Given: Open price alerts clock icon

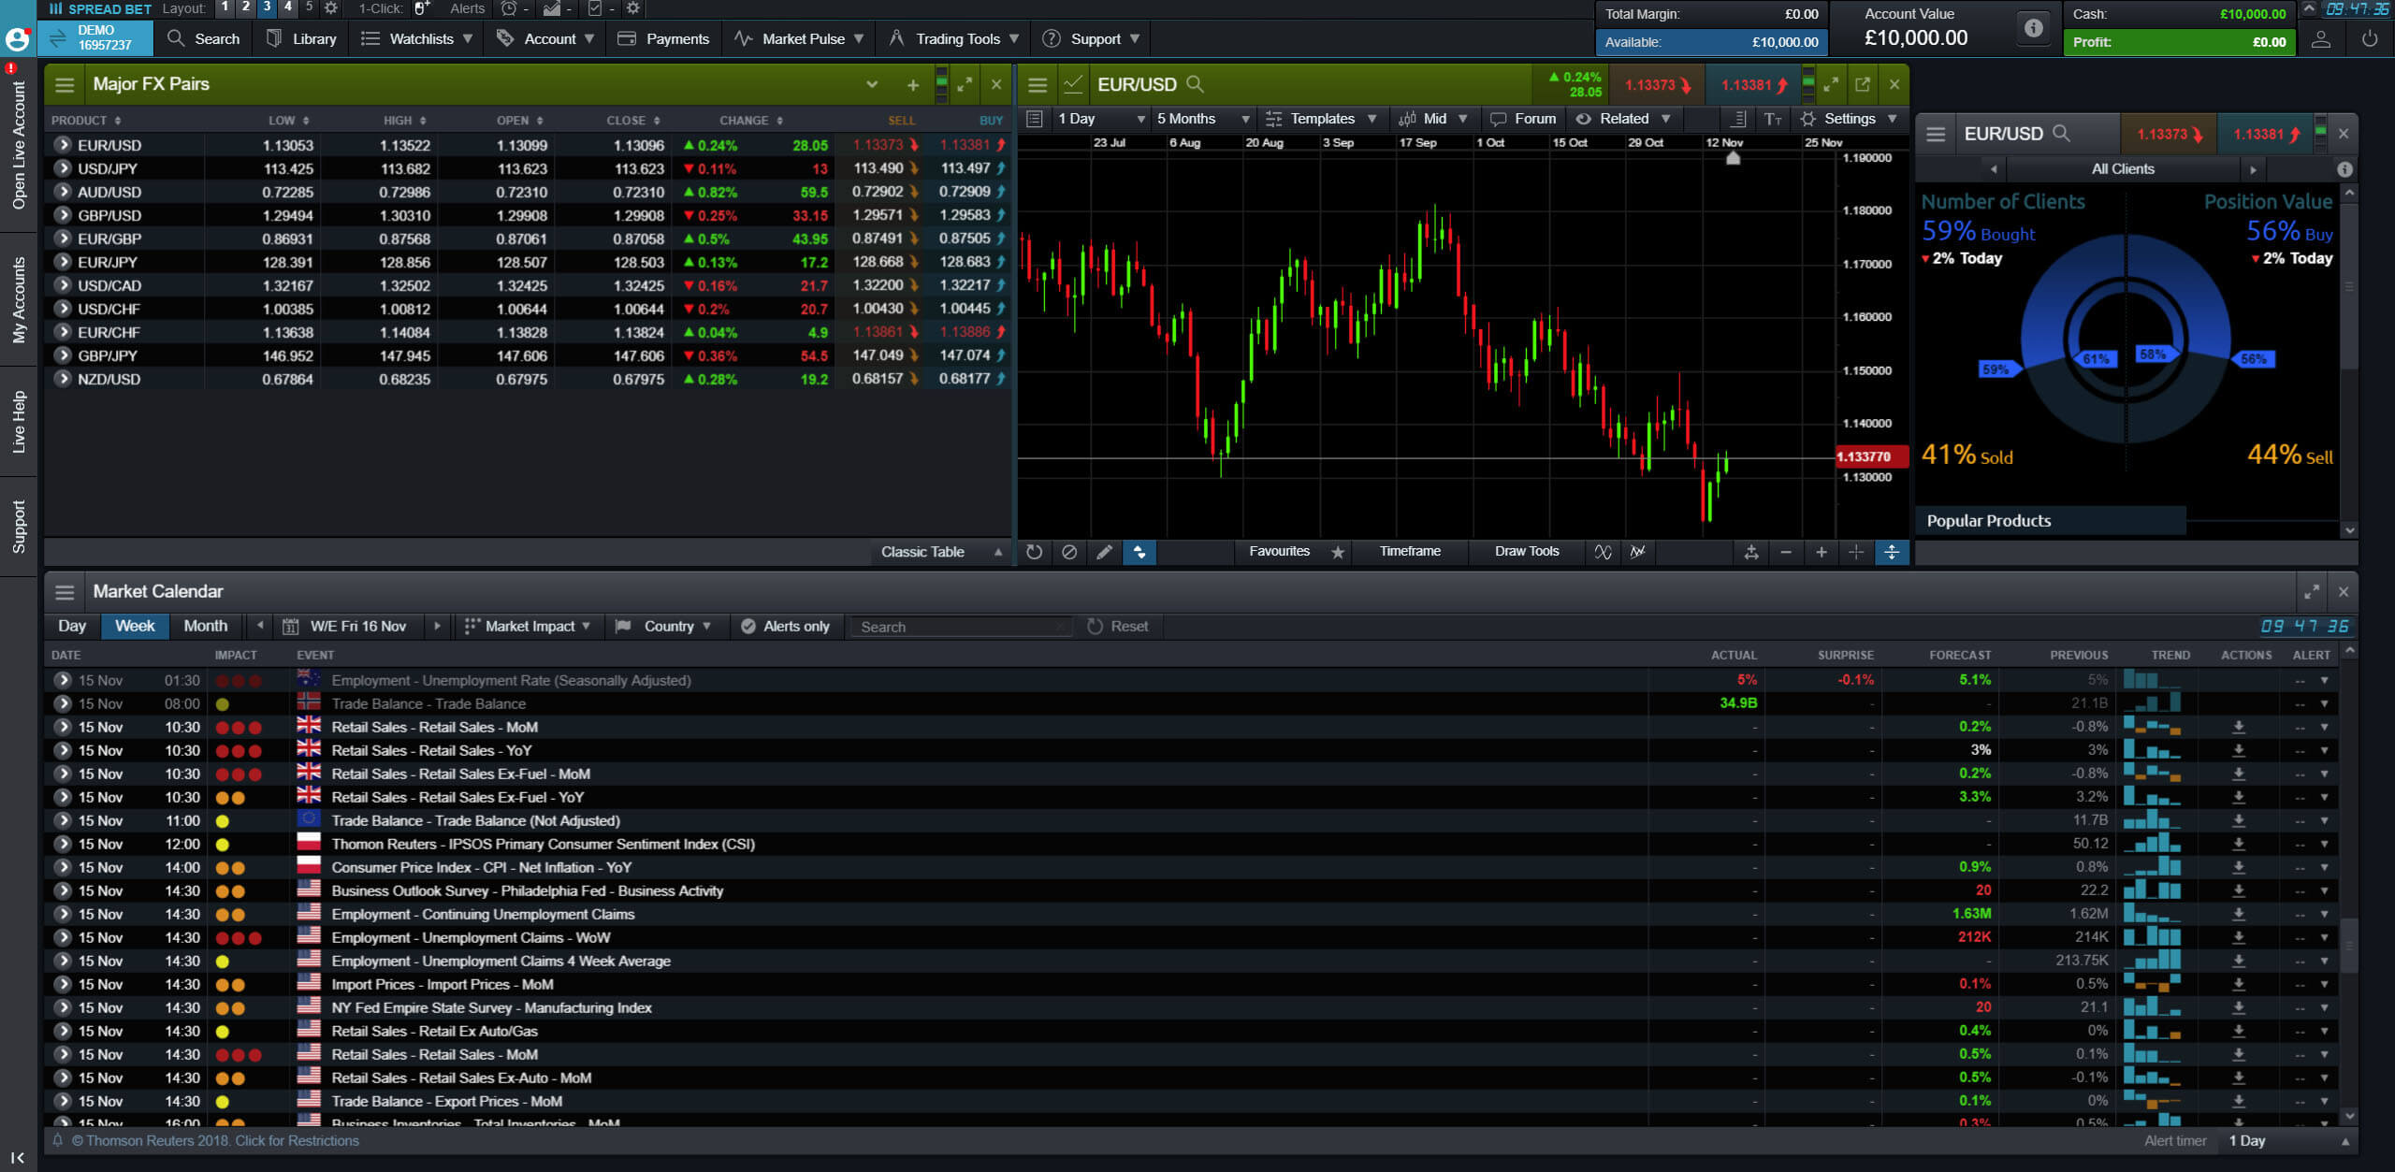Looking at the screenshot, I should [x=509, y=8].
